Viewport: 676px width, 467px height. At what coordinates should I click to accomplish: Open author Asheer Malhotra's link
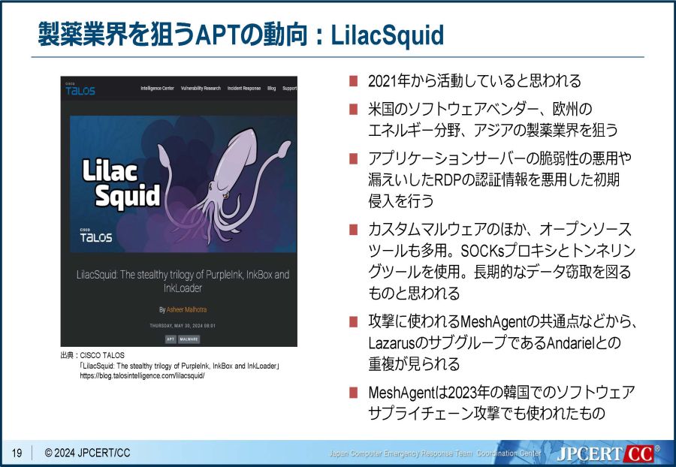click(187, 309)
